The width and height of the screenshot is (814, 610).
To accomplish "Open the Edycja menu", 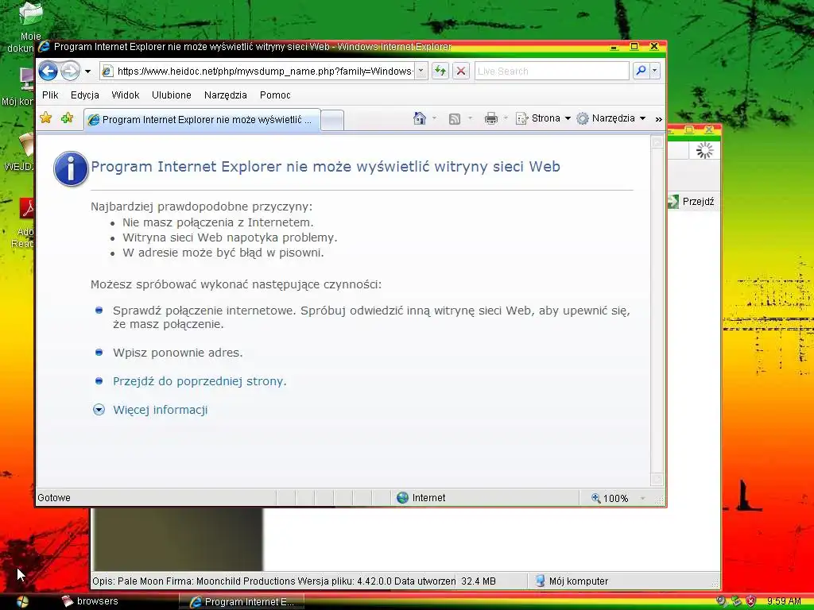I will point(84,95).
